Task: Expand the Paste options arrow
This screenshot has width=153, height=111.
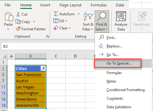Action: point(8,29)
